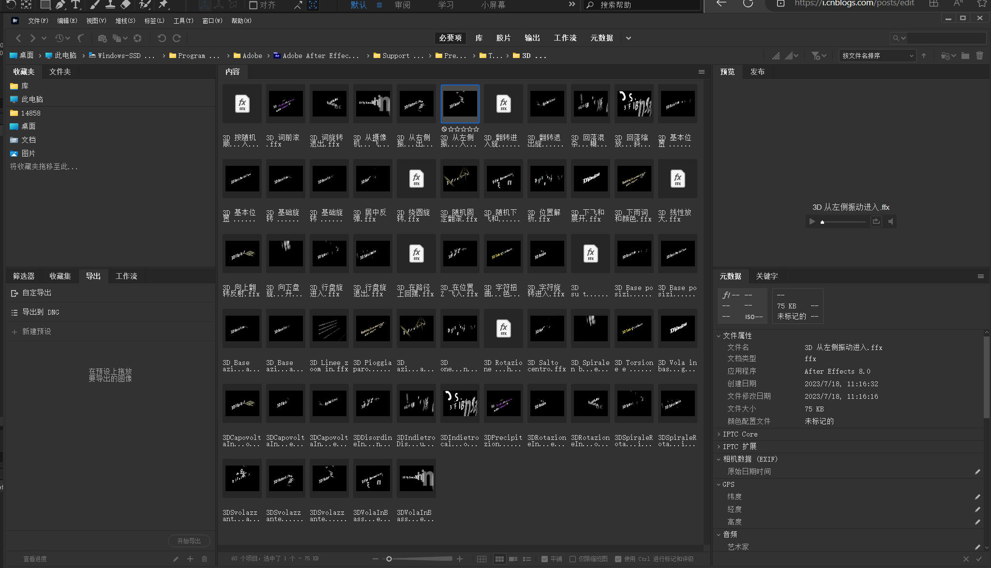991x568 pixels.
Task: Open the 按文件名排序 sort dropdown
Action: pyautogui.click(x=877, y=56)
